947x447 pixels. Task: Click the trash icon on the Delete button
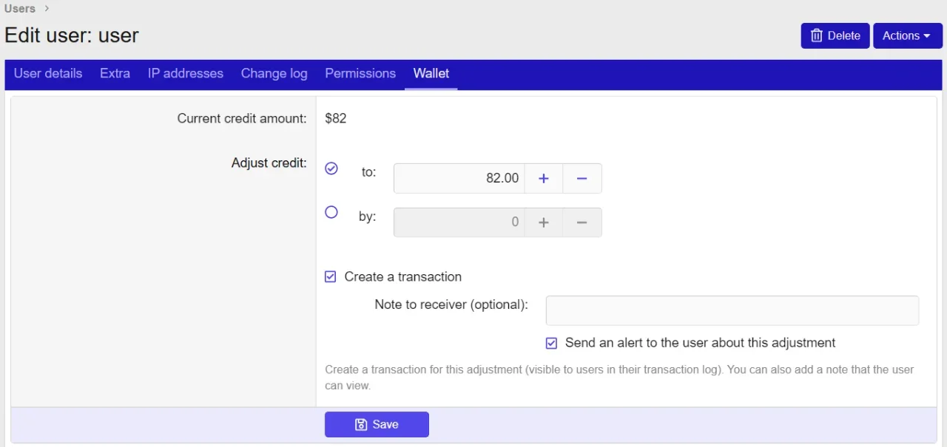click(816, 35)
